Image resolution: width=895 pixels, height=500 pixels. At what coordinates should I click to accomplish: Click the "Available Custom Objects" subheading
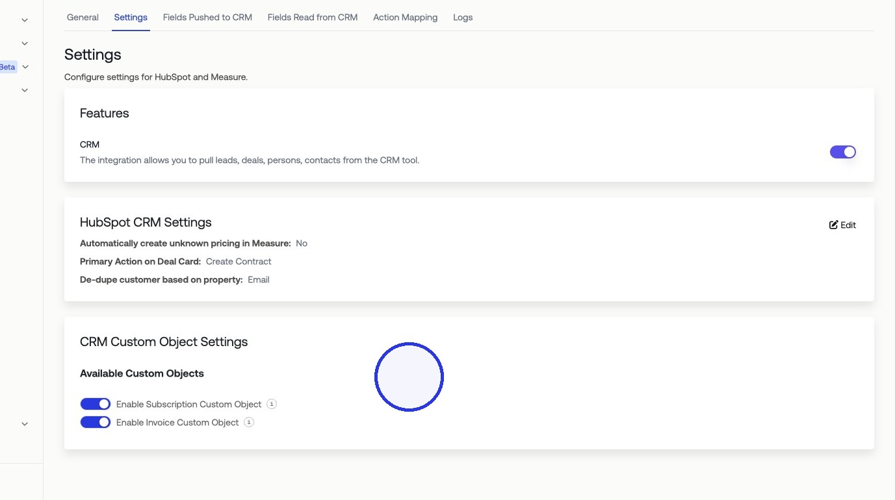tap(142, 373)
